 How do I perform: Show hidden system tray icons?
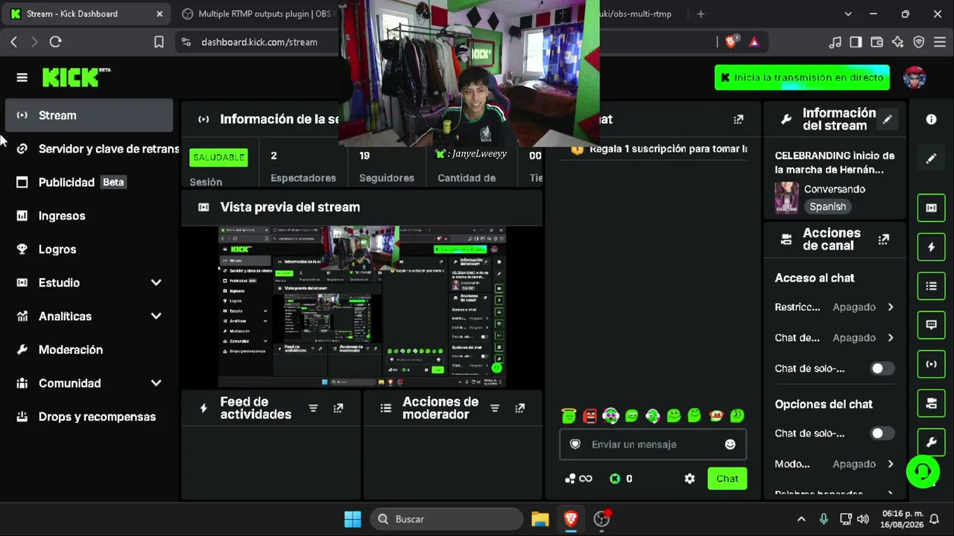pos(801,519)
